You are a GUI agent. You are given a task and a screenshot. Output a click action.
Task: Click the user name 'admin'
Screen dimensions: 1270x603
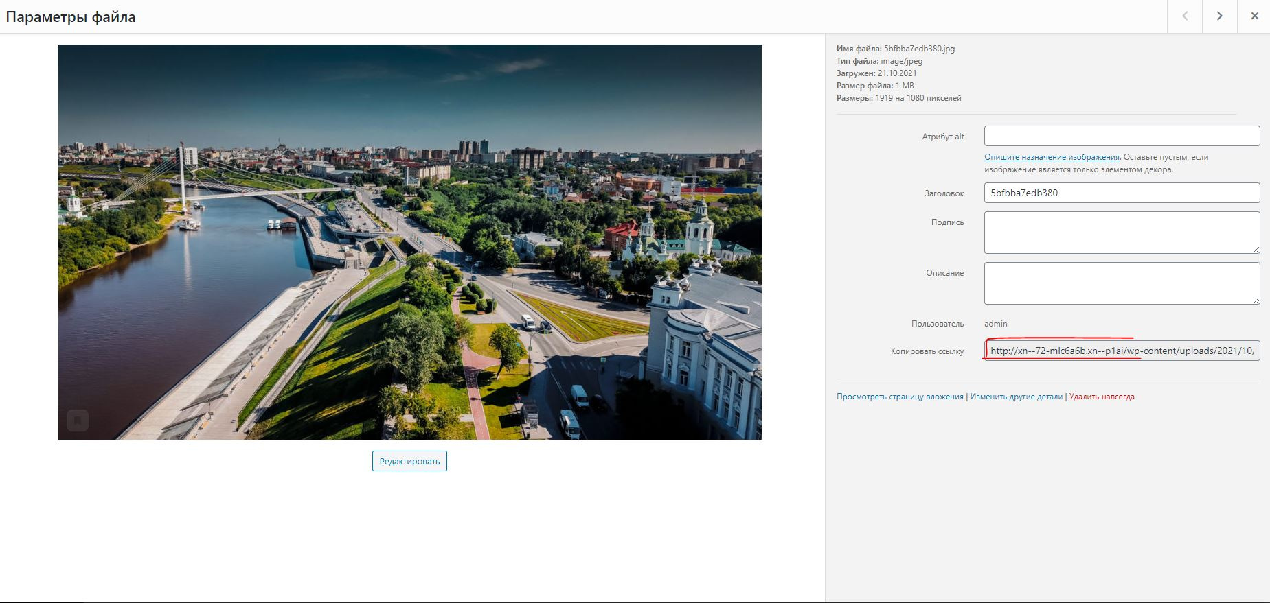[995, 324]
